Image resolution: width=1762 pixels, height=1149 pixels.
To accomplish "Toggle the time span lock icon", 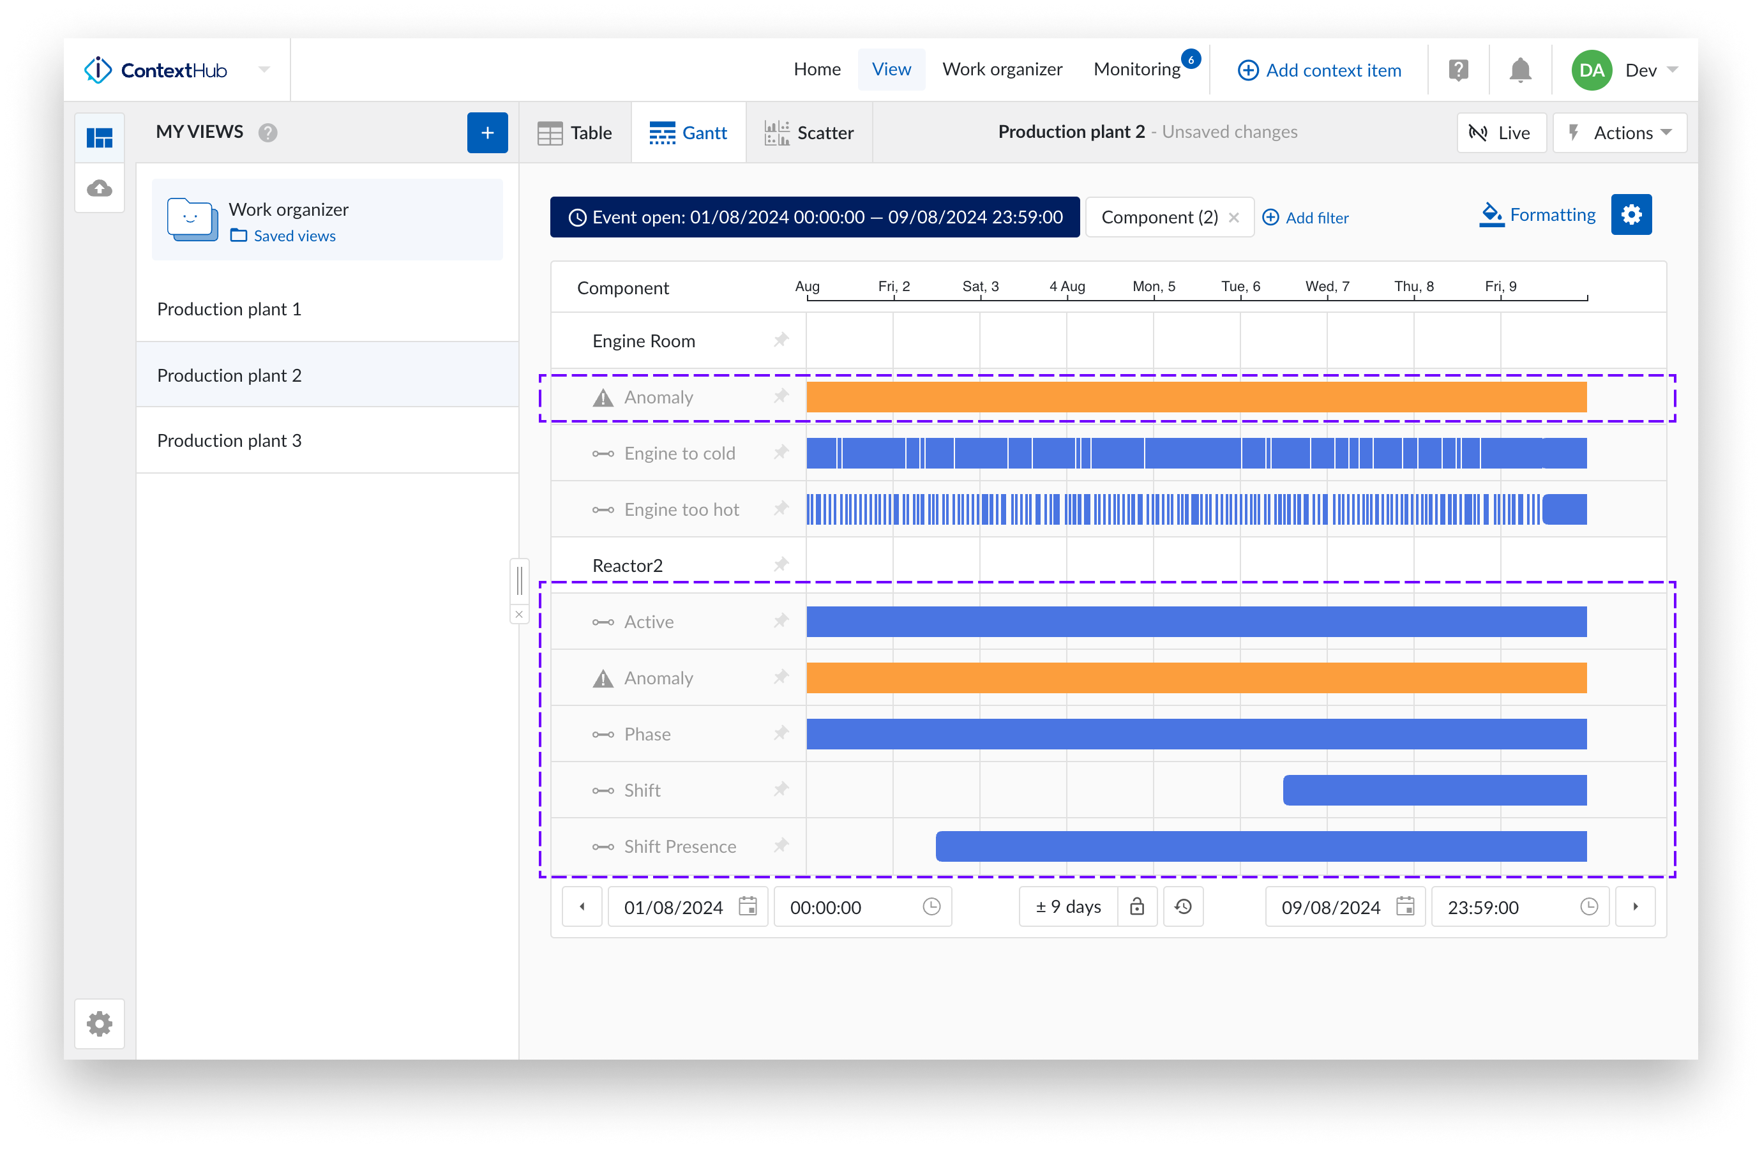I will tap(1137, 907).
